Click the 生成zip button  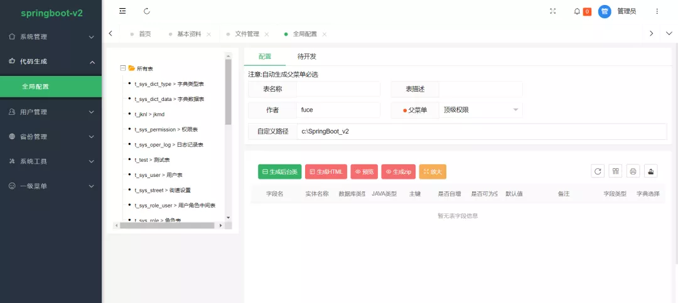click(x=398, y=172)
